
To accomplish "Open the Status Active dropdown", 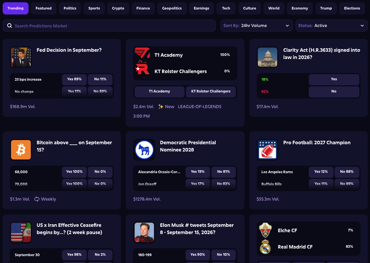I will pyautogui.click(x=331, y=26).
